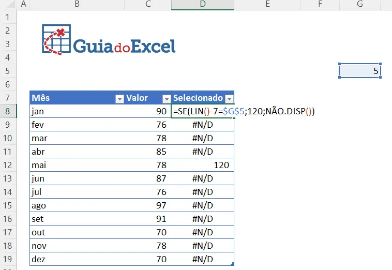
Task: Open the Selecionado column filter dropdown
Action: tap(229, 99)
